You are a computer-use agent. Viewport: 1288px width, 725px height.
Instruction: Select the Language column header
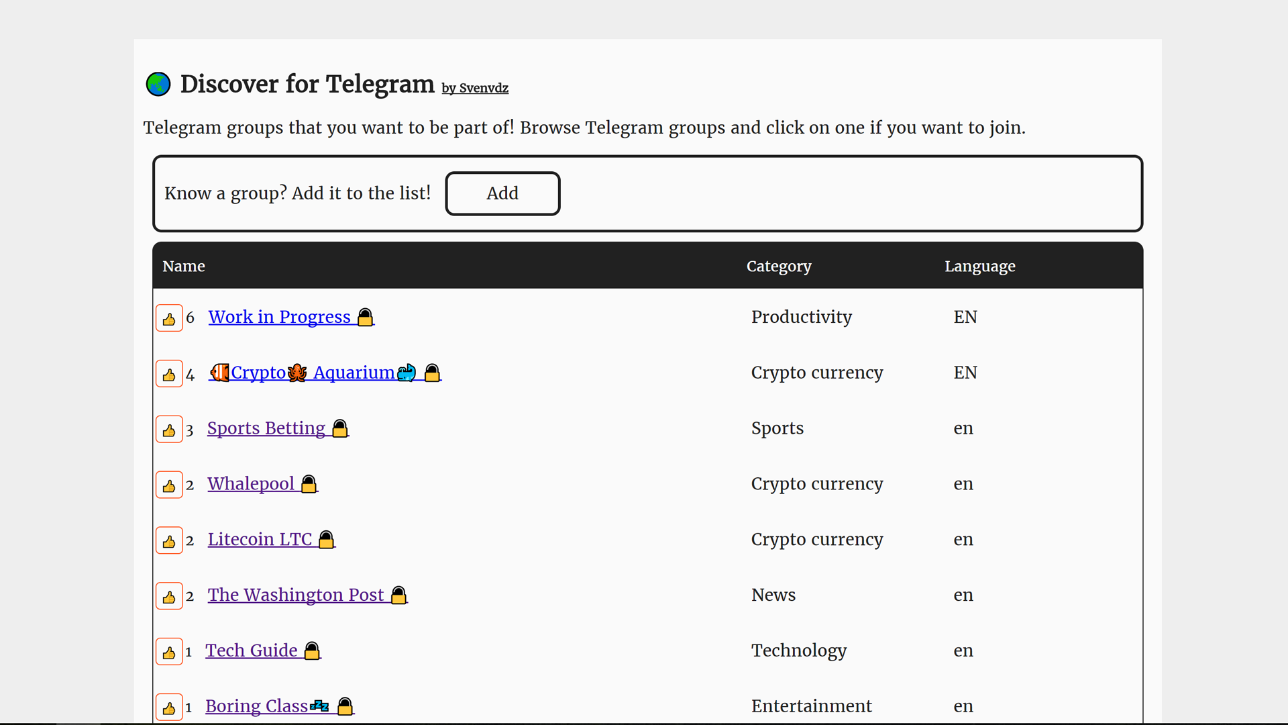979,266
